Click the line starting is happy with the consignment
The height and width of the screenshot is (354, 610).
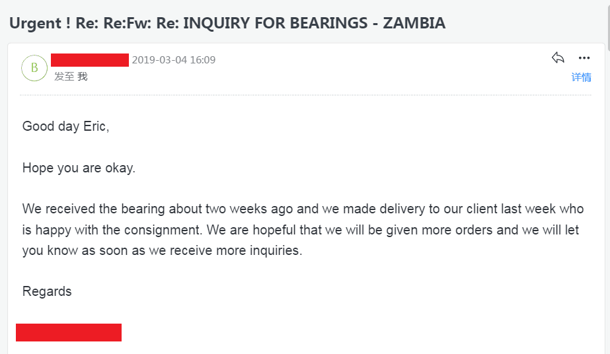301,230
